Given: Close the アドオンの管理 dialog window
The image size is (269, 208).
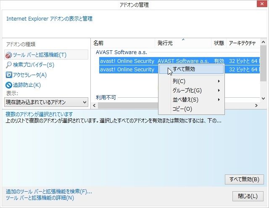Looking at the screenshot, I should point(262,4).
